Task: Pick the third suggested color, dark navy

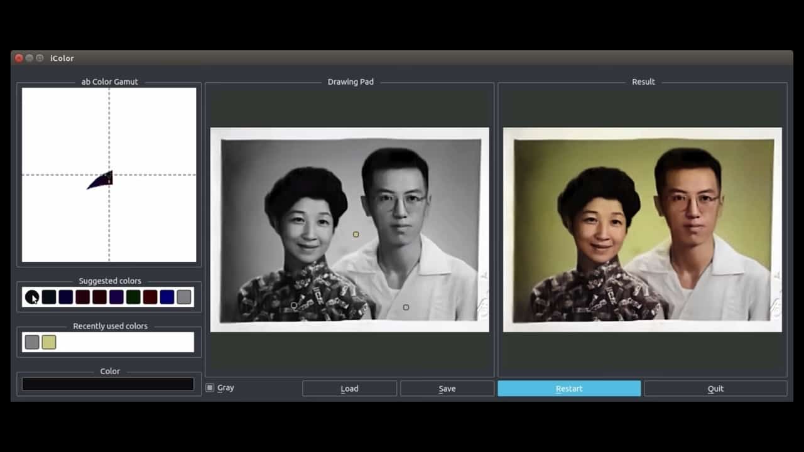Action: click(x=65, y=297)
